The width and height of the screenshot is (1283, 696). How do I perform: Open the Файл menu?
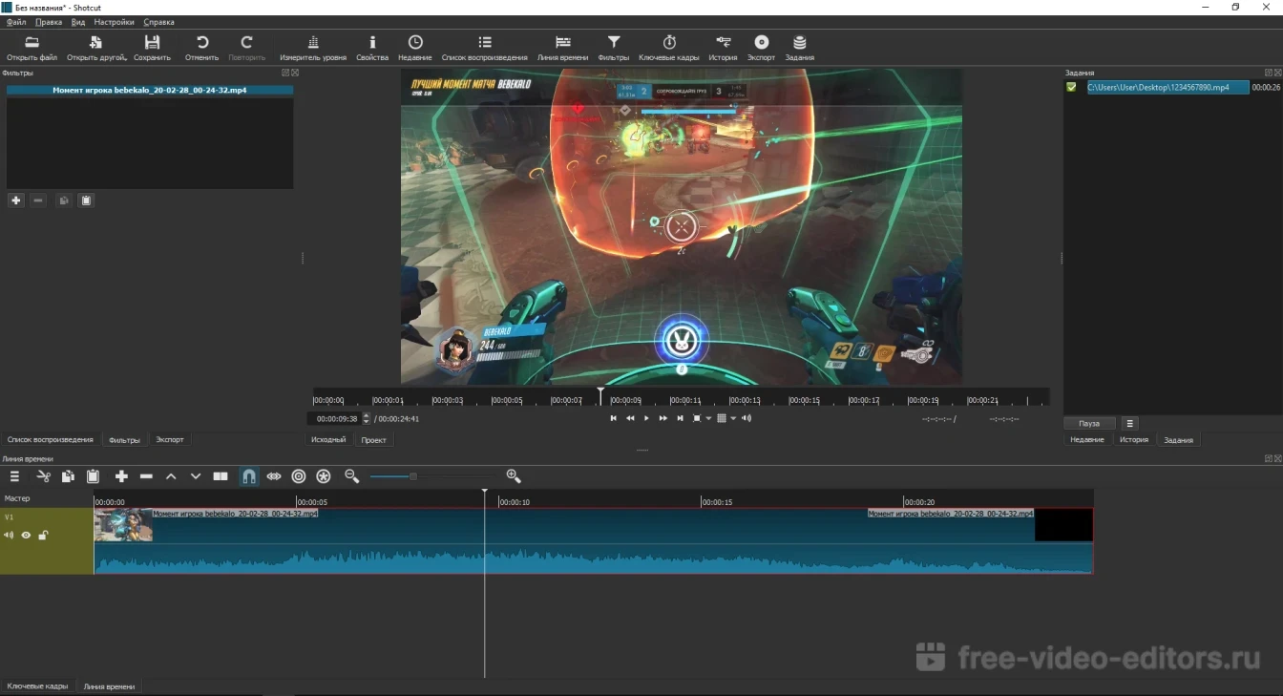(16, 22)
